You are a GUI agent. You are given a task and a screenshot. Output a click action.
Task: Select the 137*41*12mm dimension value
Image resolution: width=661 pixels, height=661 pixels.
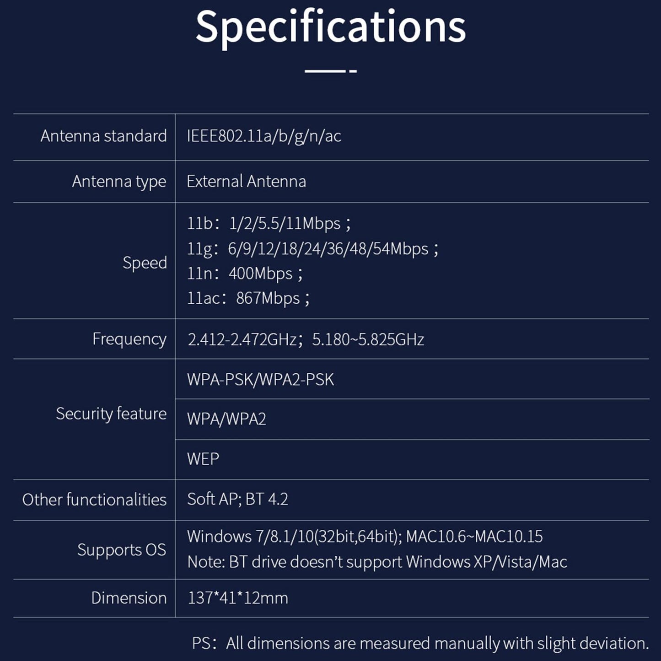tap(238, 598)
